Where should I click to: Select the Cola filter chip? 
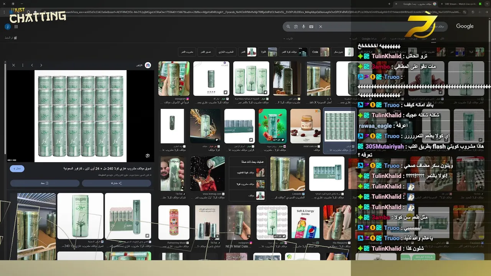point(320,52)
